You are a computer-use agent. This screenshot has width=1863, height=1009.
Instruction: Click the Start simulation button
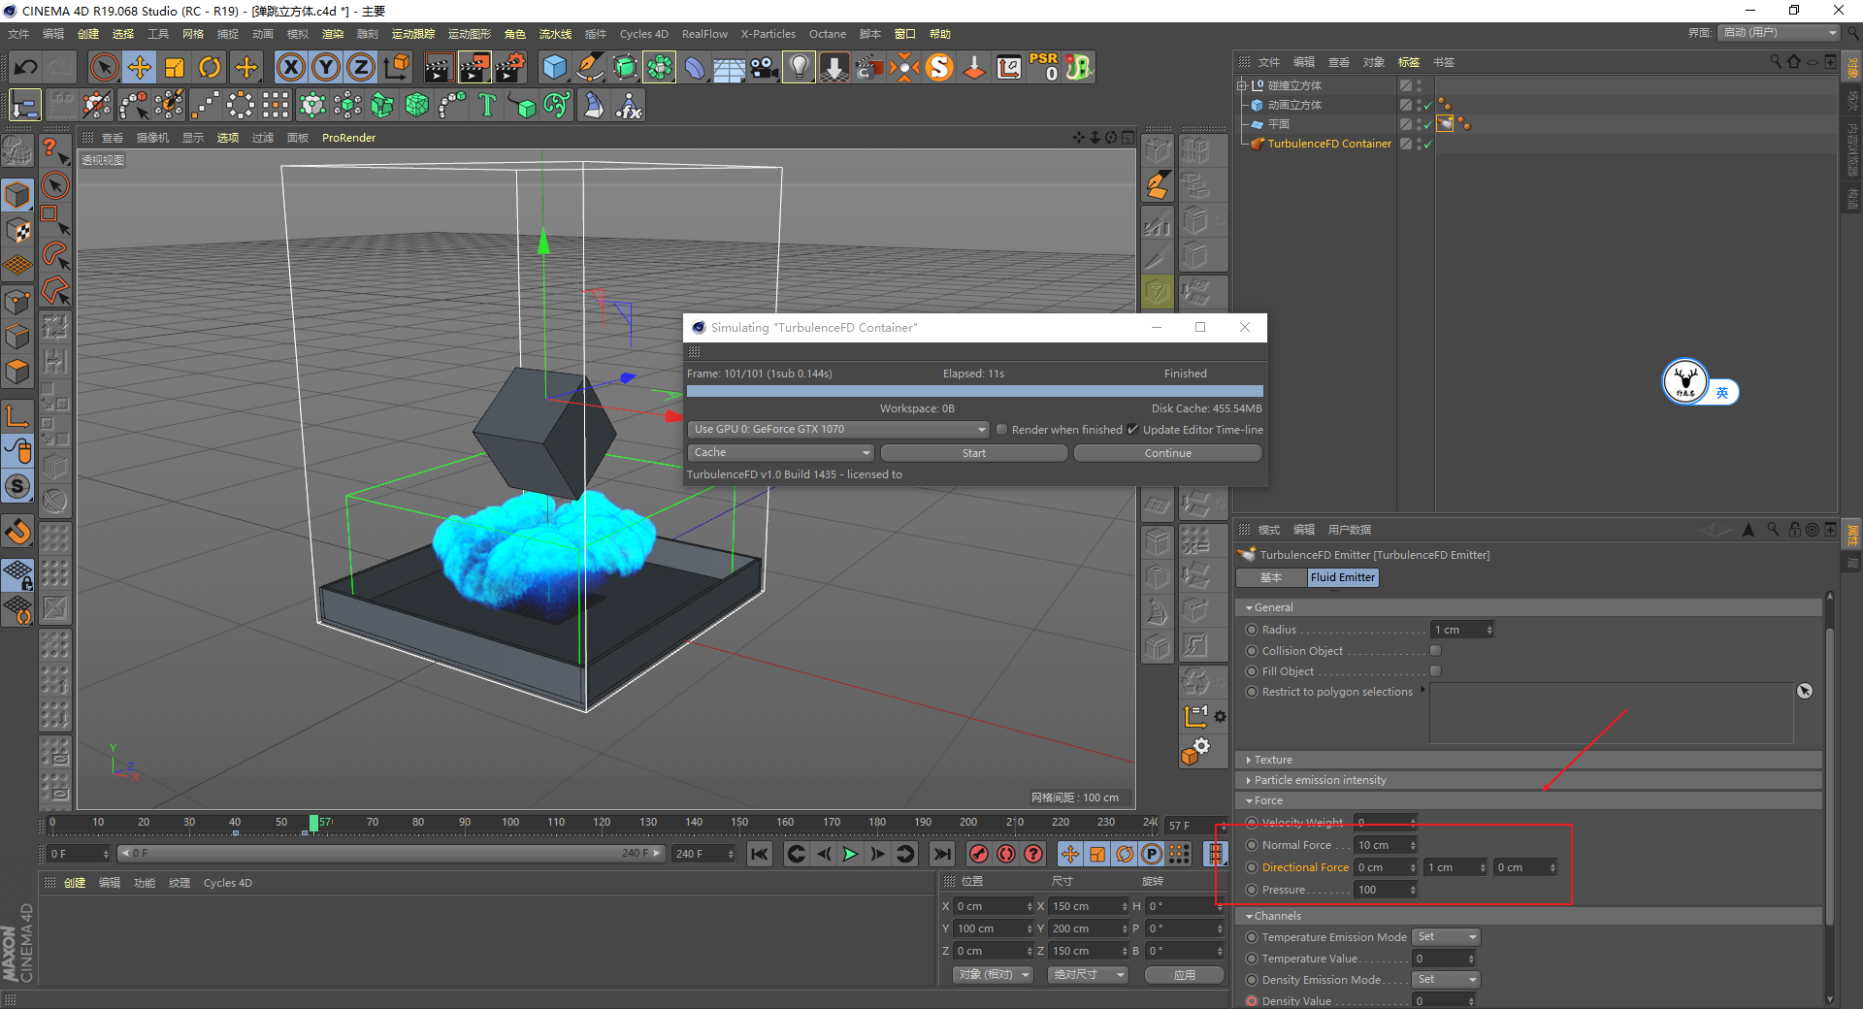point(973,453)
